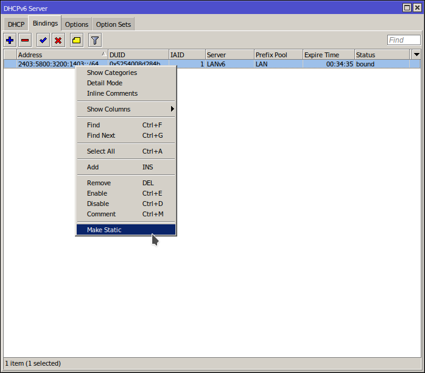Choose Add from the context menu

[126, 167]
